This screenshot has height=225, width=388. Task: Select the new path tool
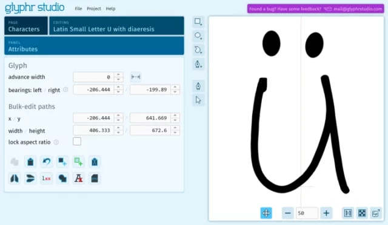(x=198, y=50)
